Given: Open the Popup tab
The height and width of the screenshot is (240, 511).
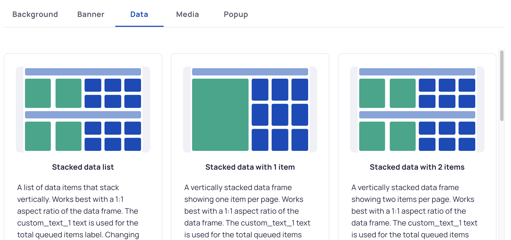Looking at the screenshot, I should pyautogui.click(x=236, y=14).
